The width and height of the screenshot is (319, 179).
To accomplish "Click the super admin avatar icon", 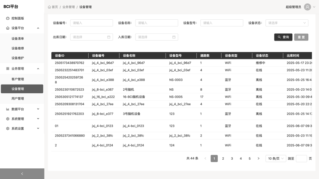I will [307, 7].
